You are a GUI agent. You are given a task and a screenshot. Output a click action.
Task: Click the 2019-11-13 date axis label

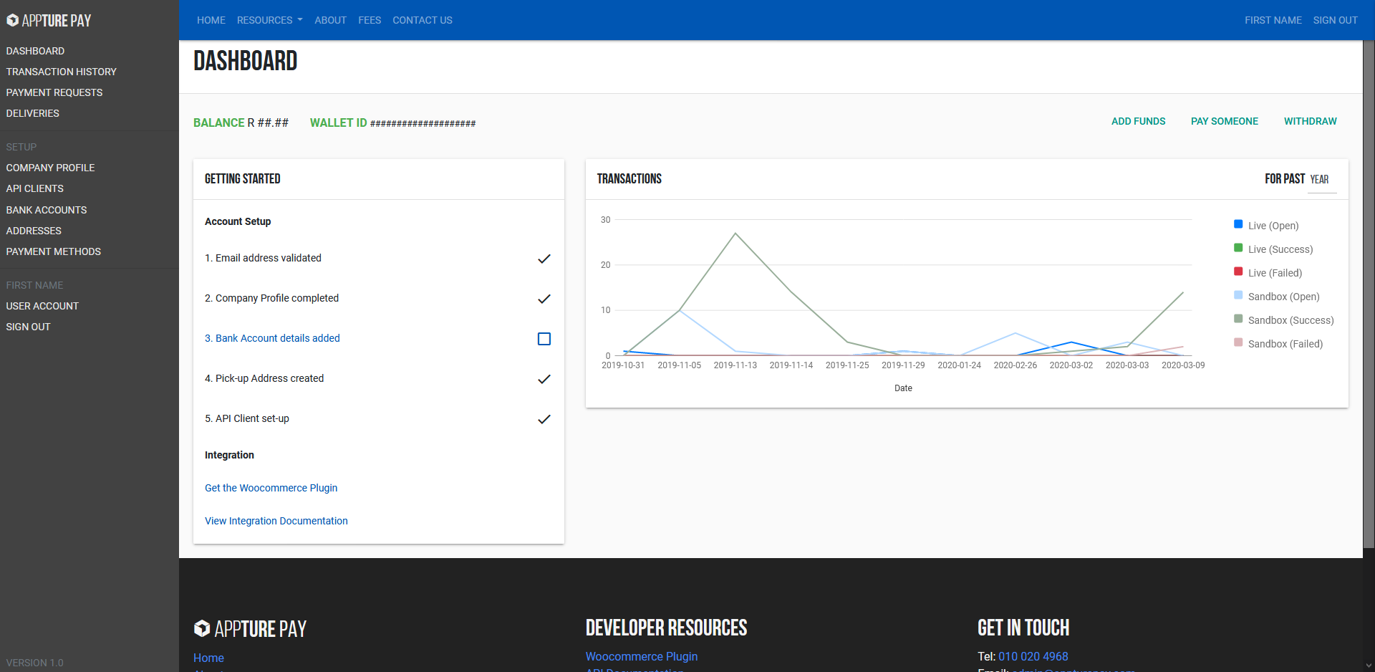(735, 365)
